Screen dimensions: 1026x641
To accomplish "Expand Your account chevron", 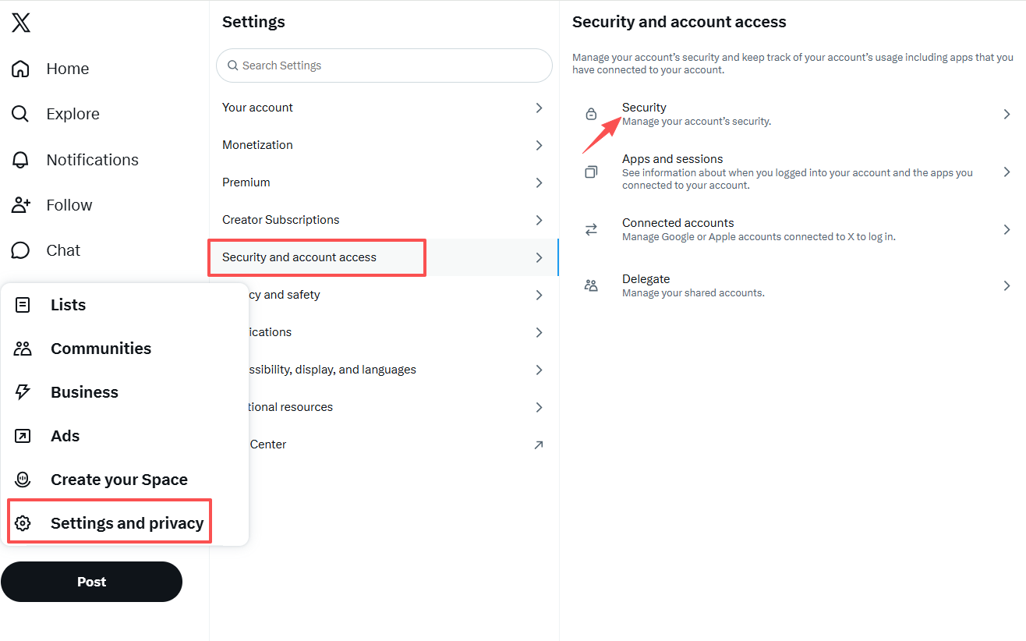I will [539, 108].
